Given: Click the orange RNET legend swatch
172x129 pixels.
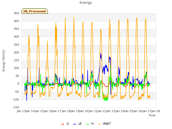Looking at the screenshot, I should (x=99, y=124).
